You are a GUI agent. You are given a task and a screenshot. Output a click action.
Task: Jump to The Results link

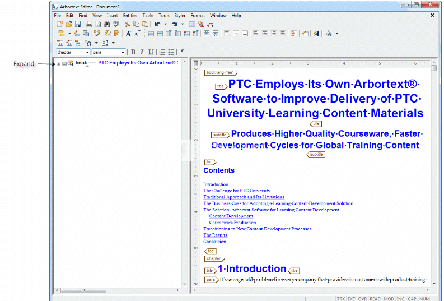pos(215,235)
